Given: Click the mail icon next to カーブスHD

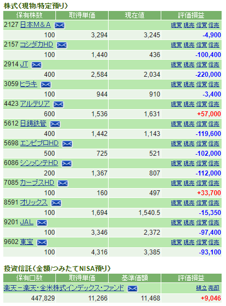Looking at the screenshot, I should pyautogui.click(x=63, y=183).
